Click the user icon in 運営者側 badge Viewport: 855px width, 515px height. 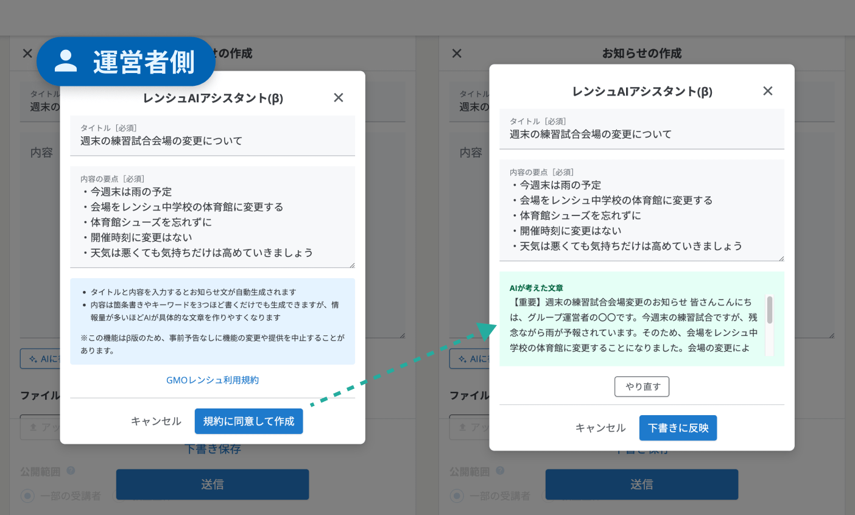(66, 61)
